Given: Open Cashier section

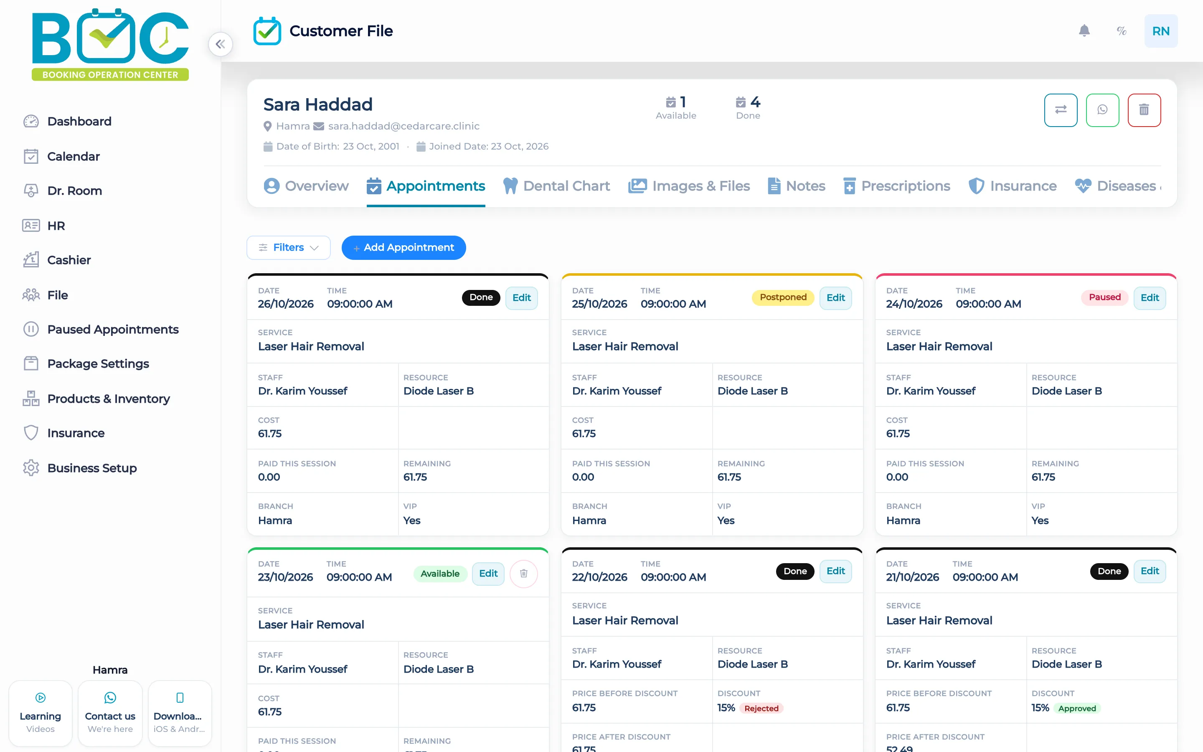Looking at the screenshot, I should point(57,259).
